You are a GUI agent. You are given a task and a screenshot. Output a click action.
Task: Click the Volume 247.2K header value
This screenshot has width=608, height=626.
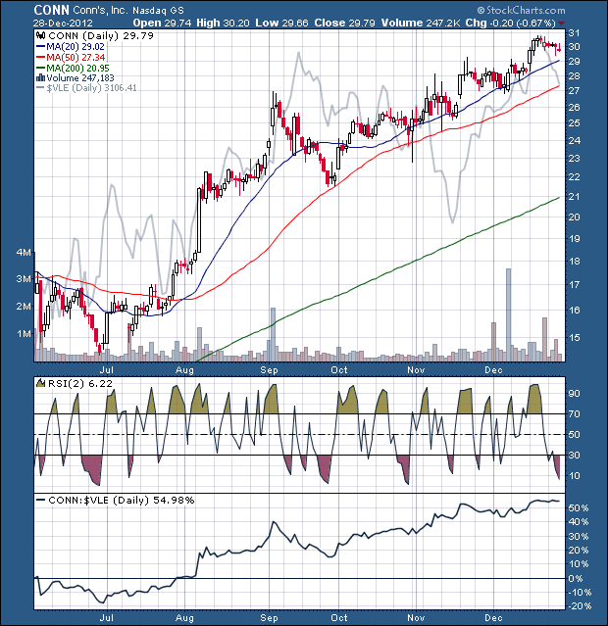[422, 23]
